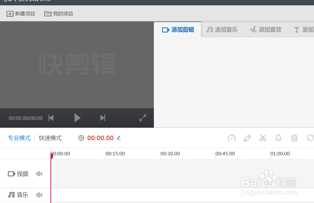Switch to the 添加音乐 tab

pos(222,29)
